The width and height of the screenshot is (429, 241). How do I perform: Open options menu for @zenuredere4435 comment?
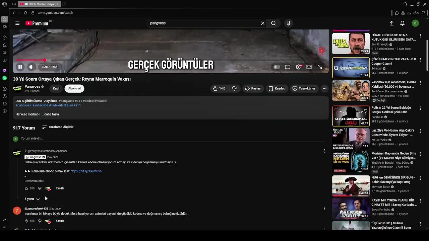[324, 209]
